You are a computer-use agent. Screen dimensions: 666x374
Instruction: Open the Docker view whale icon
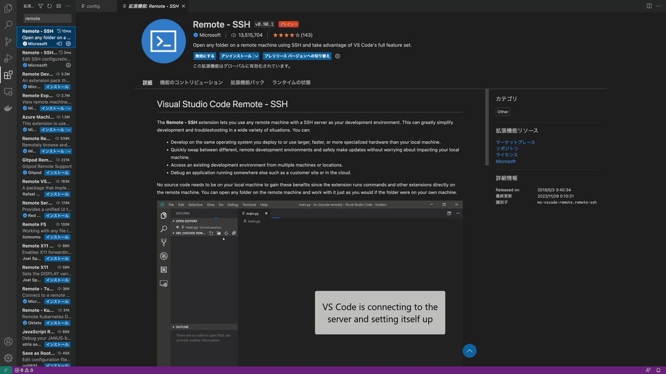click(x=8, y=108)
